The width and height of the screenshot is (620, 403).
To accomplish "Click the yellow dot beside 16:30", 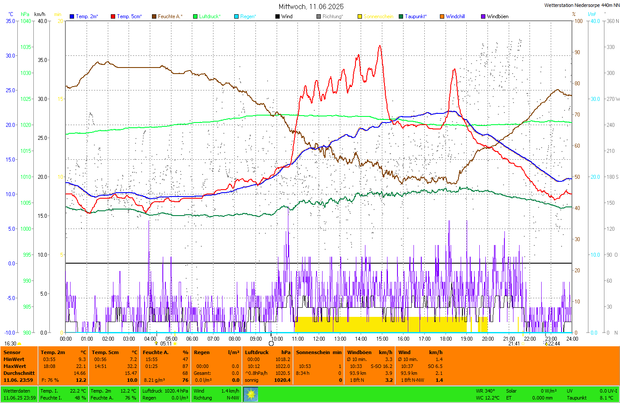I will coord(19,344).
